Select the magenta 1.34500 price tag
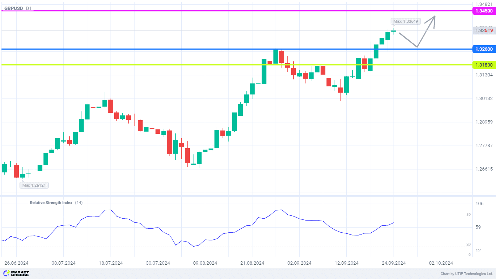 point(484,11)
